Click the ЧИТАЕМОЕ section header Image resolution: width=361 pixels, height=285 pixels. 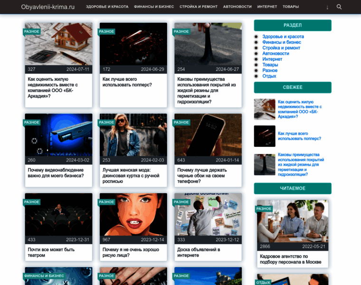[293, 189]
